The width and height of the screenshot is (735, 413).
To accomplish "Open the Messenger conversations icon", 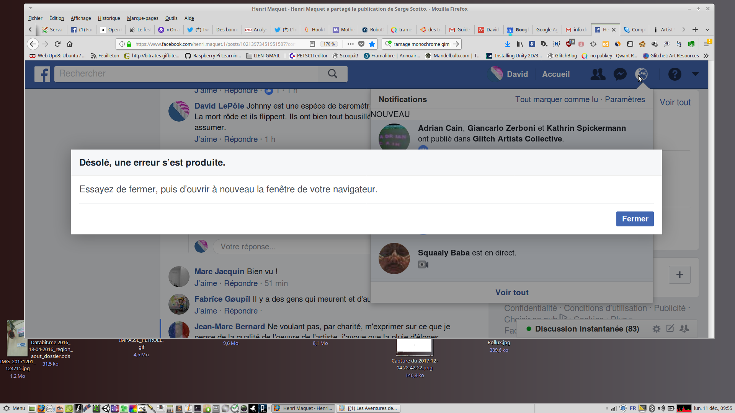I will pyautogui.click(x=620, y=74).
